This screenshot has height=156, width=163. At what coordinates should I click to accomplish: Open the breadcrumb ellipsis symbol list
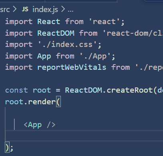coord(70,11)
